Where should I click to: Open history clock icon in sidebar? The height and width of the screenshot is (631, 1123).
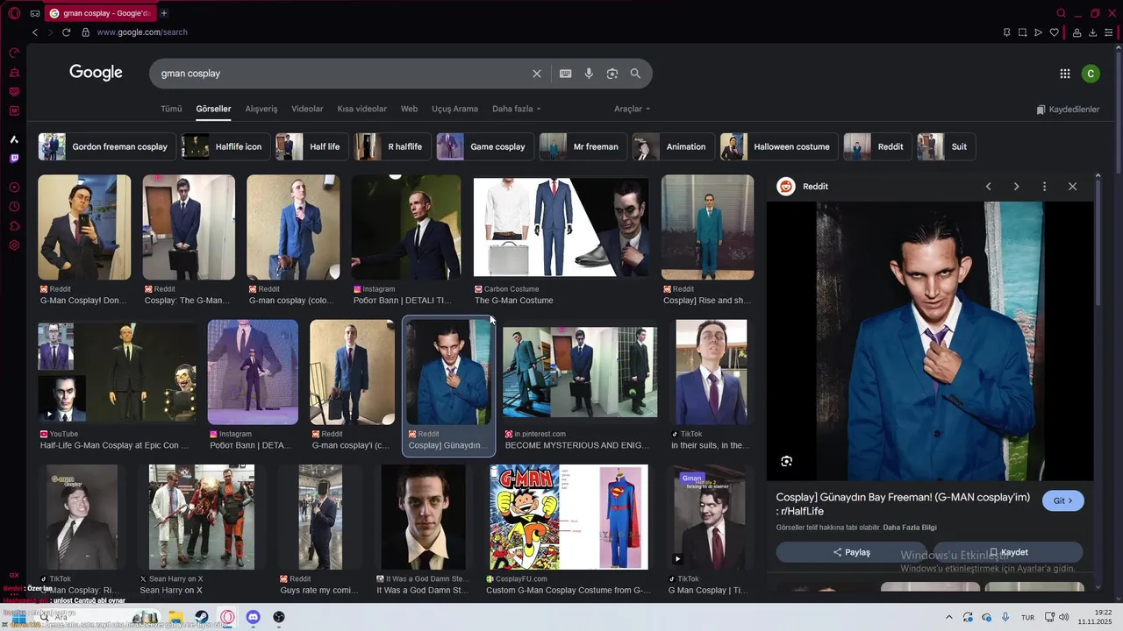14,207
